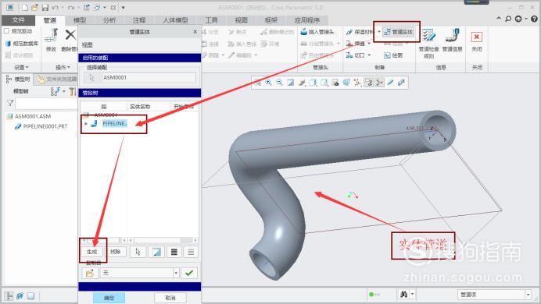541x304 pixels.
Task: Click the open folder icon beside 无 dropdown
Action: [90, 273]
